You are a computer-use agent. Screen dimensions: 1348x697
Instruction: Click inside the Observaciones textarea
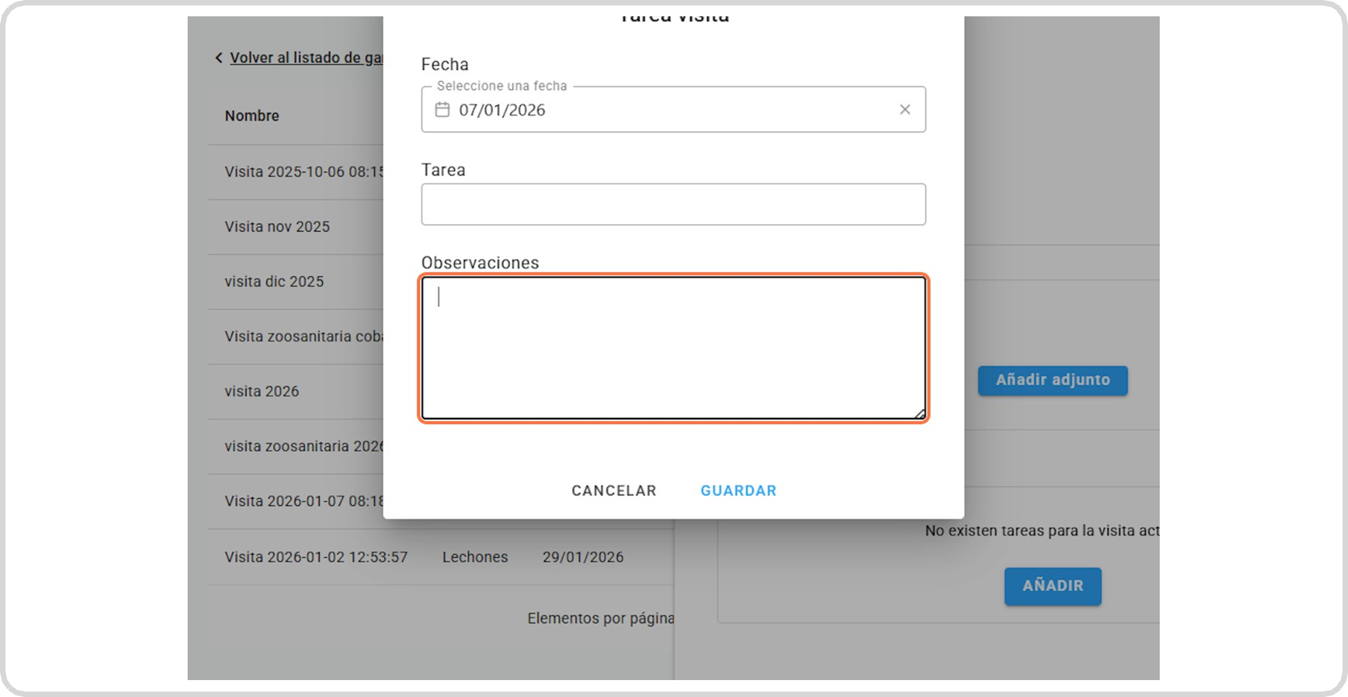point(673,347)
